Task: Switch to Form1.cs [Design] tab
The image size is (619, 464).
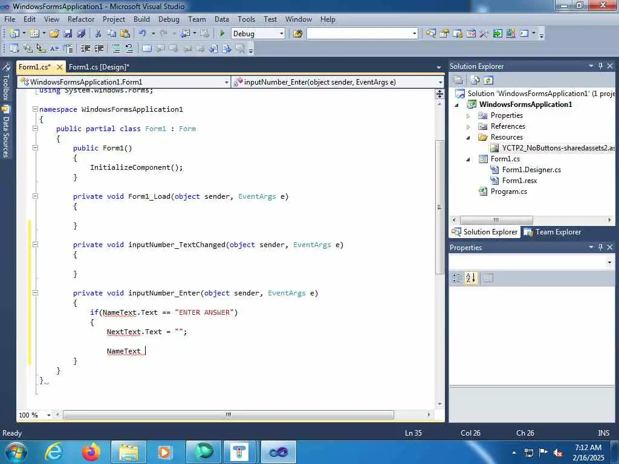Action: click(99, 67)
